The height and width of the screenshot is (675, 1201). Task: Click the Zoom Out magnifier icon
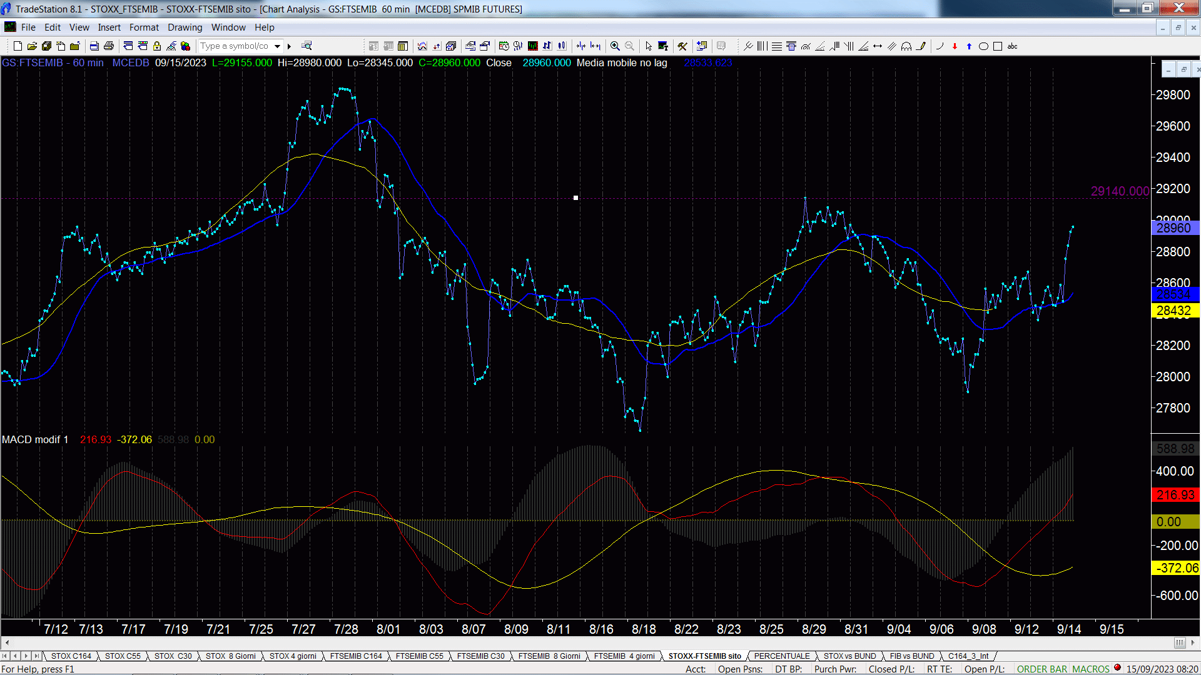pyautogui.click(x=630, y=46)
